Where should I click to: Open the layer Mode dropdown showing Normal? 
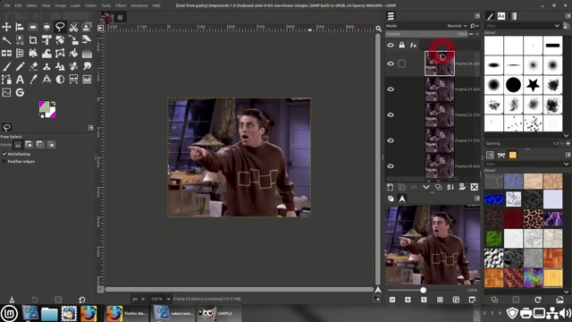coord(457,26)
